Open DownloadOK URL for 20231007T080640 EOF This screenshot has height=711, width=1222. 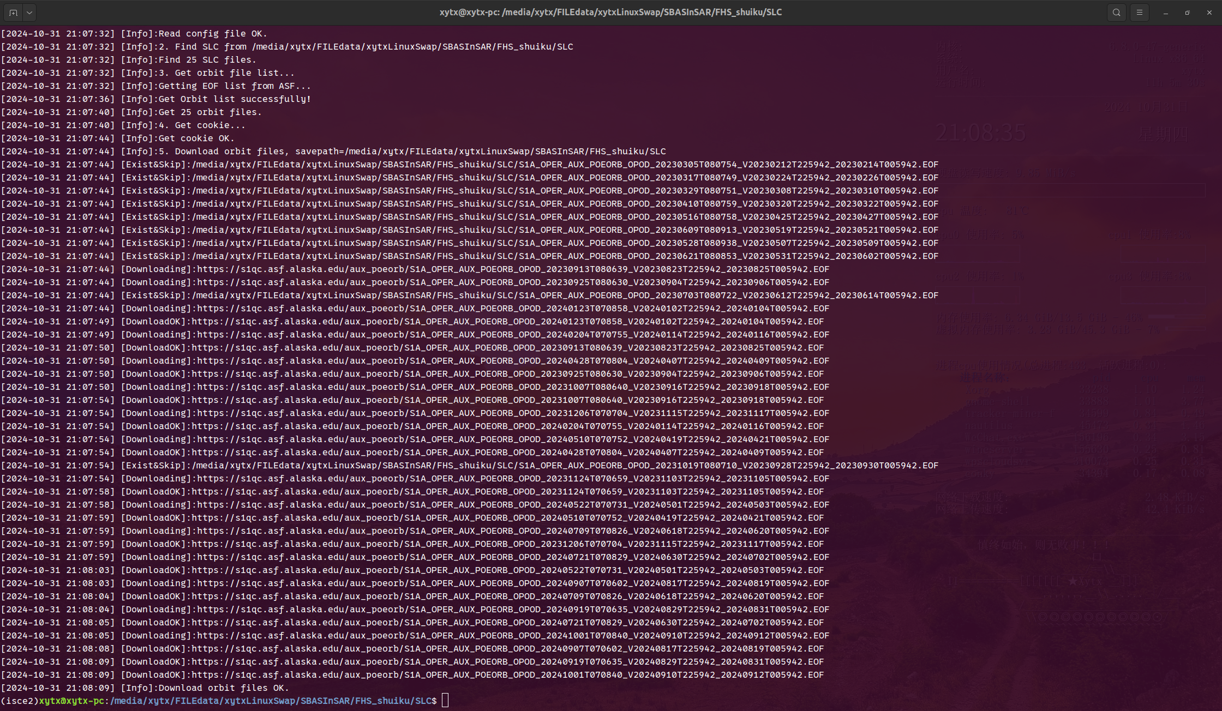[508, 400]
